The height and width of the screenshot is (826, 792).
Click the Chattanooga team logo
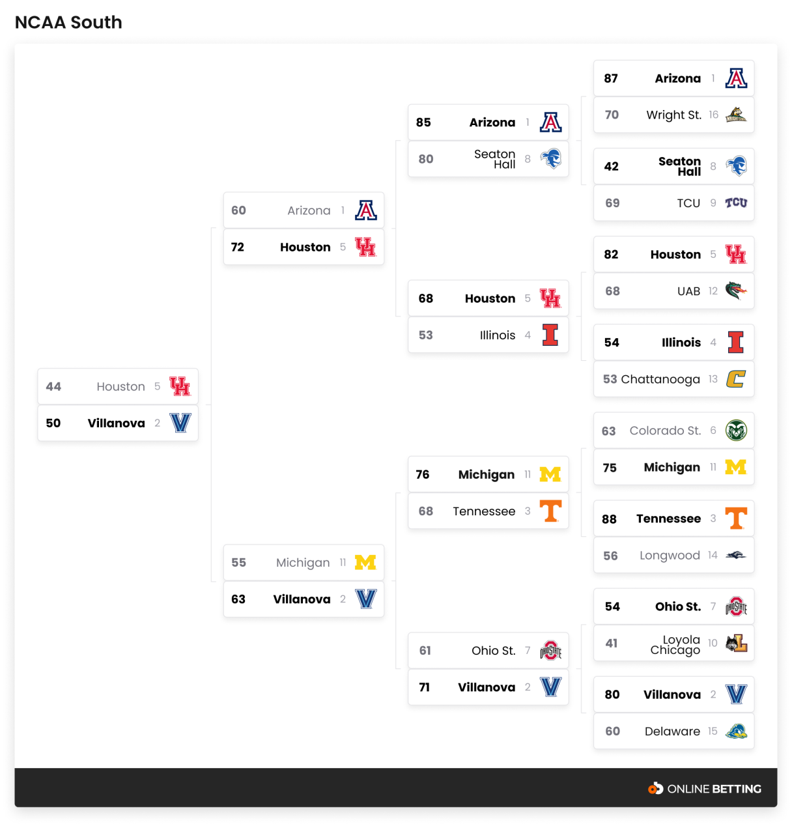point(736,379)
